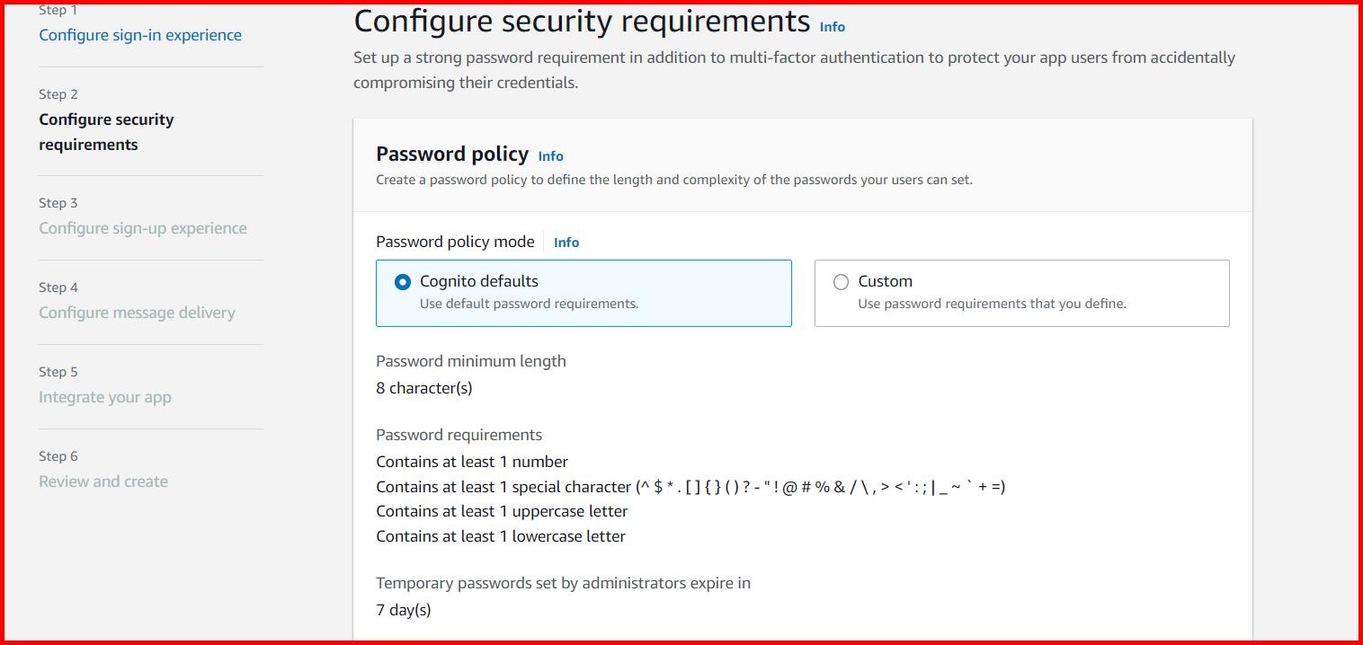Image resolution: width=1363 pixels, height=645 pixels.
Task: Open Step 4 Configure message delivery
Action: point(137,312)
